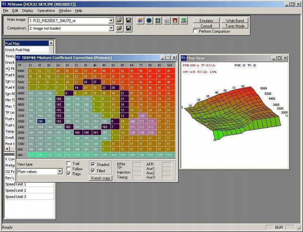The width and height of the screenshot is (303, 232).
Task: Click the round blue gauge toolbar icon
Action: tap(149, 21)
